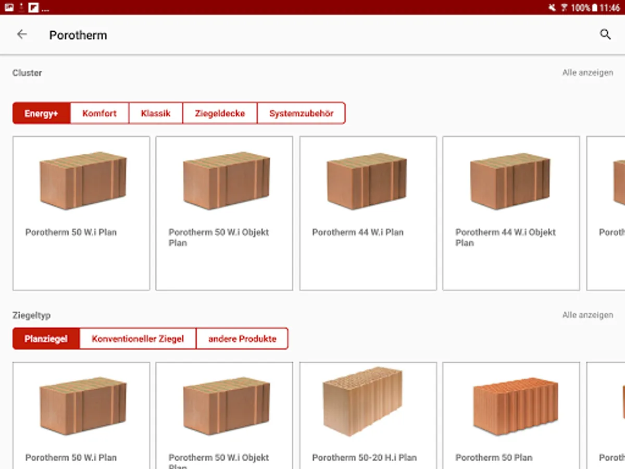Open Porotherm 44 W.i Objekt Plan brick image

point(510,181)
